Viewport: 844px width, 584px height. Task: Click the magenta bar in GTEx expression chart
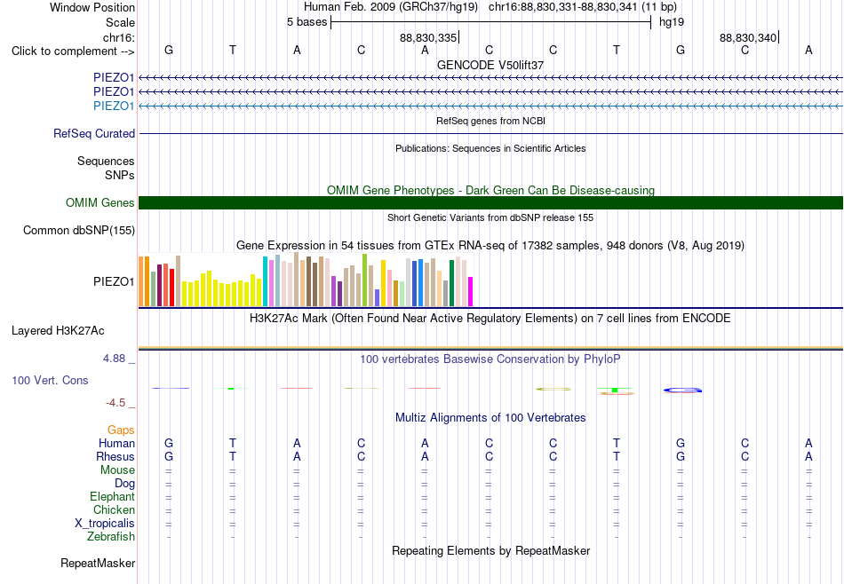click(471, 291)
